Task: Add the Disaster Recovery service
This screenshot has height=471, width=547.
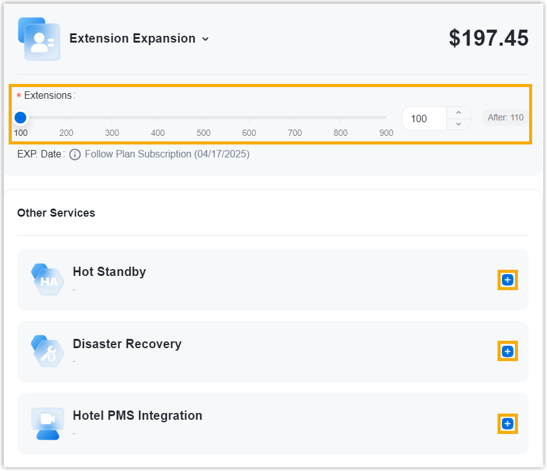Action: 507,352
